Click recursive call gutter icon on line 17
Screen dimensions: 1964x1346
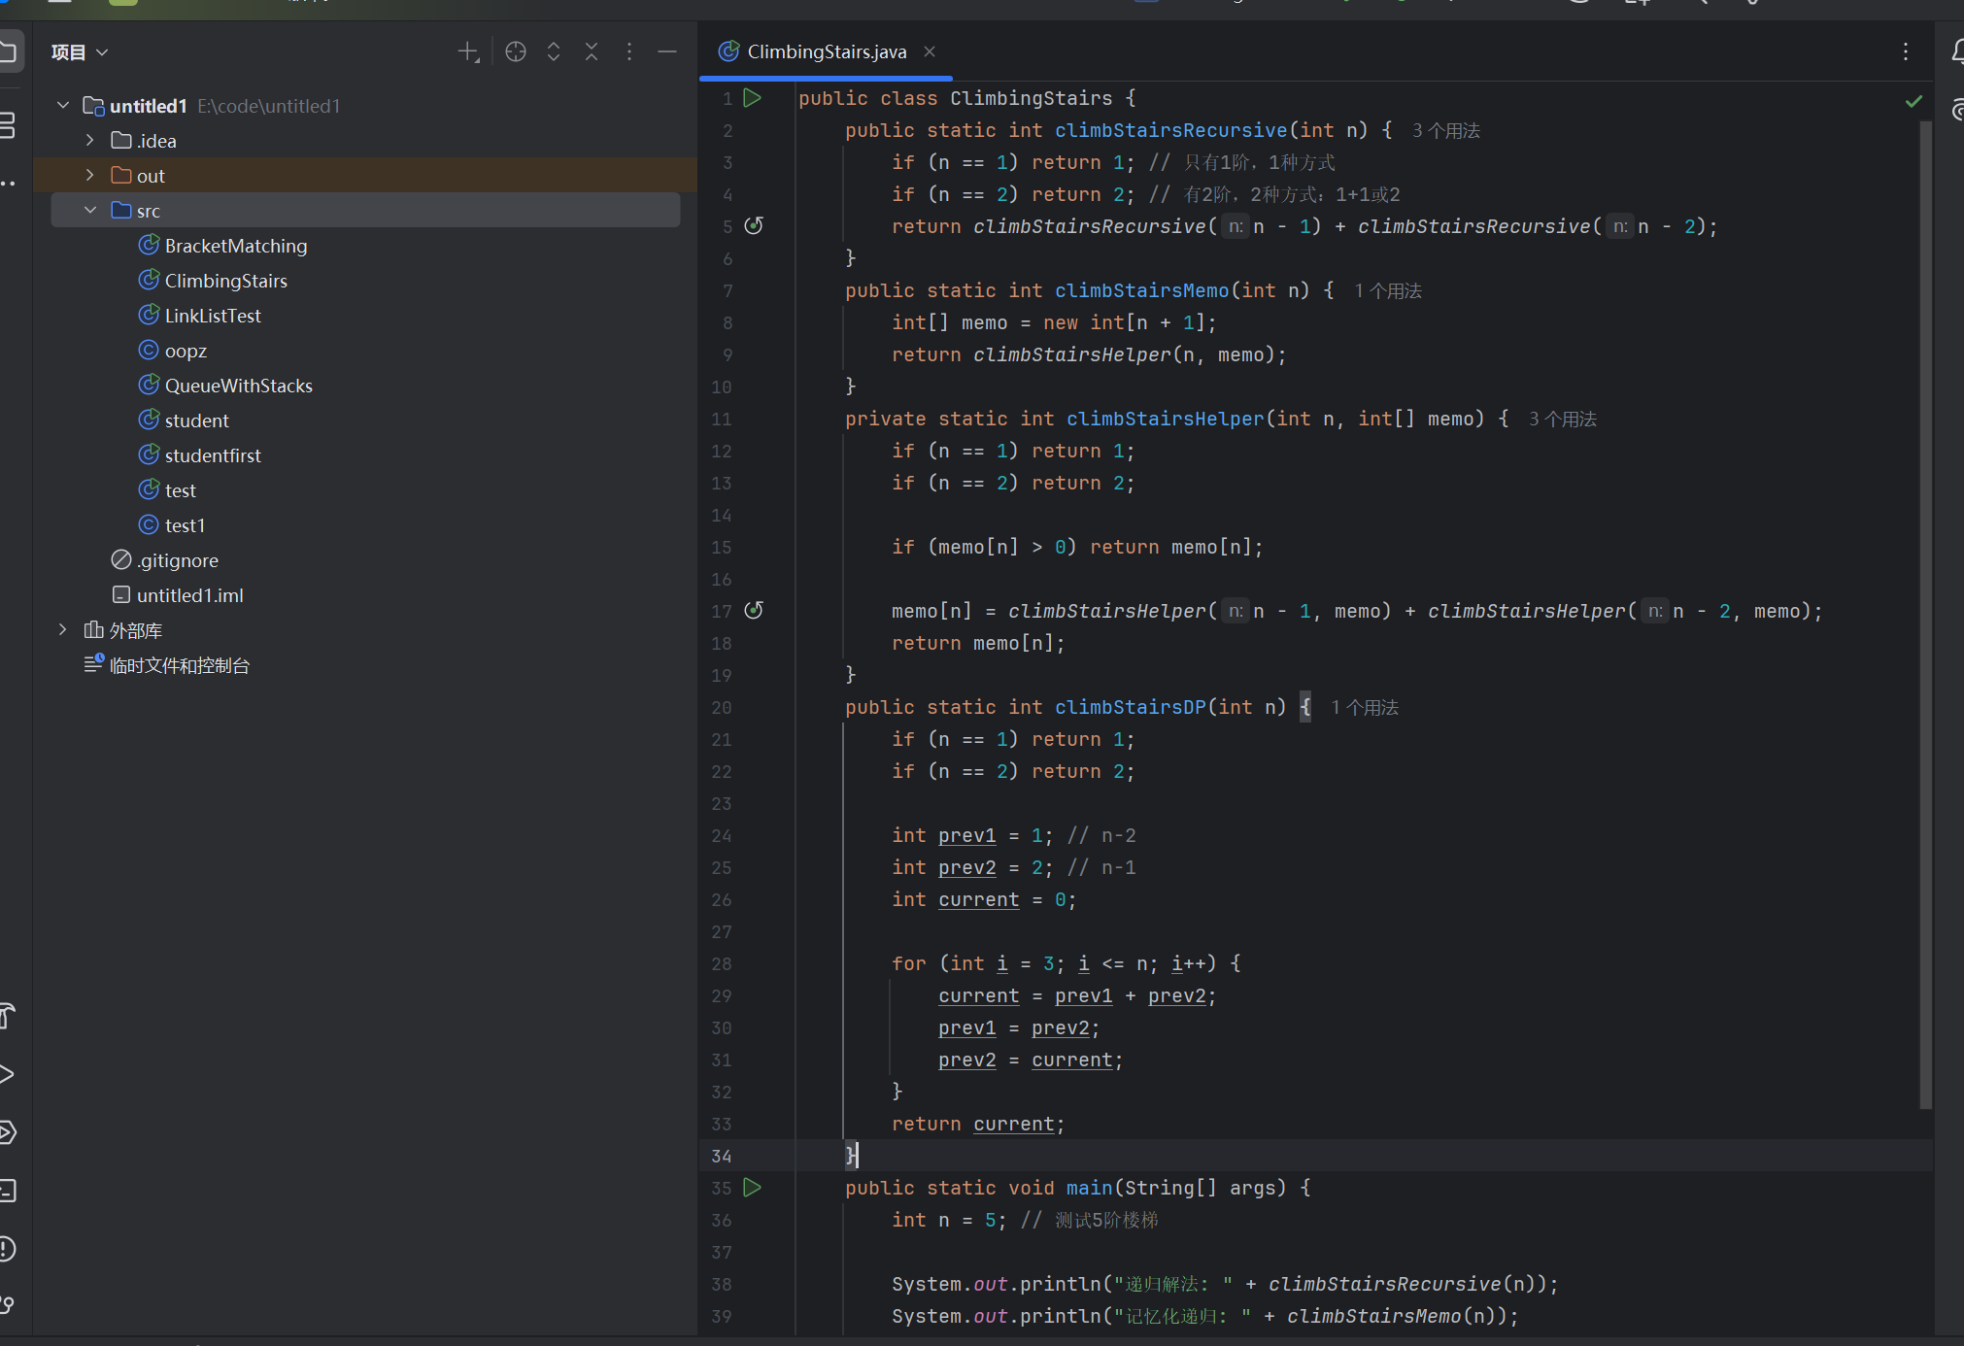tap(754, 611)
